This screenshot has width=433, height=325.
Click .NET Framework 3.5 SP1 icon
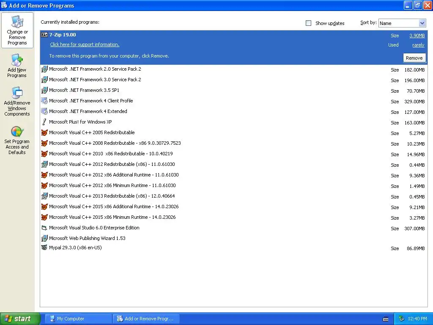point(44,90)
